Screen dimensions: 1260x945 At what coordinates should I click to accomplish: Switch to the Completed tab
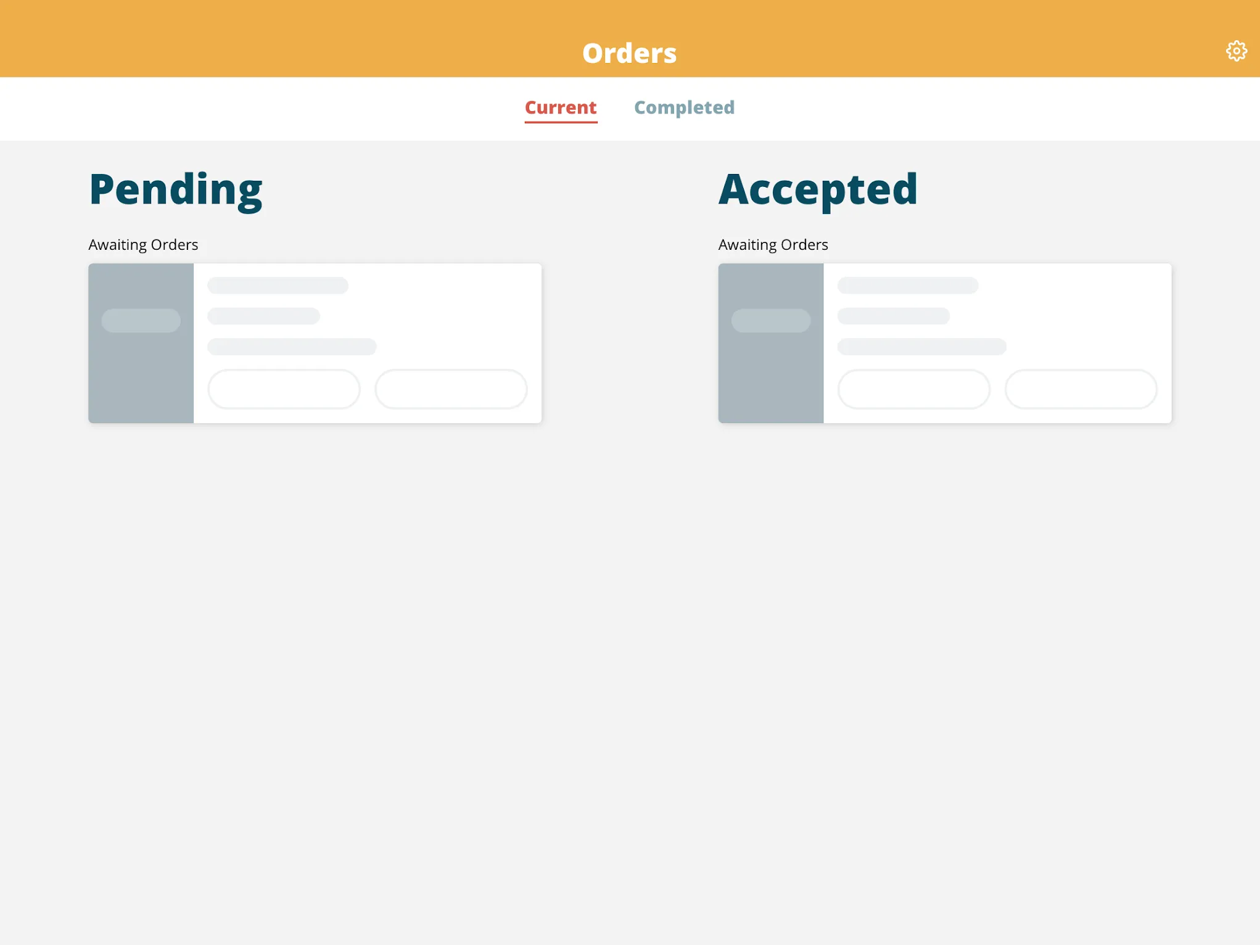coord(685,107)
